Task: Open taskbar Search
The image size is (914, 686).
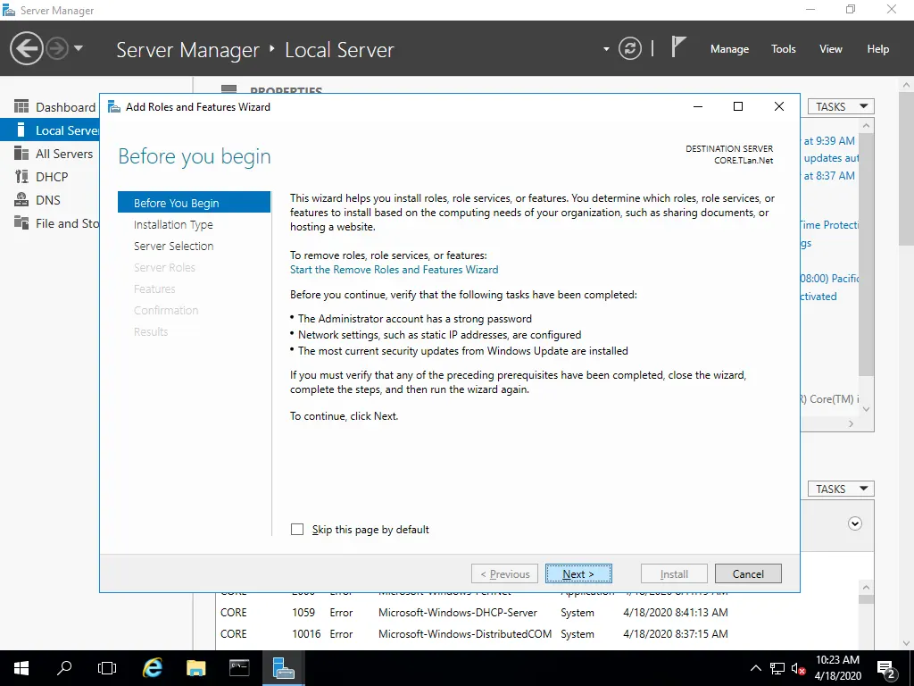Action: [64, 668]
